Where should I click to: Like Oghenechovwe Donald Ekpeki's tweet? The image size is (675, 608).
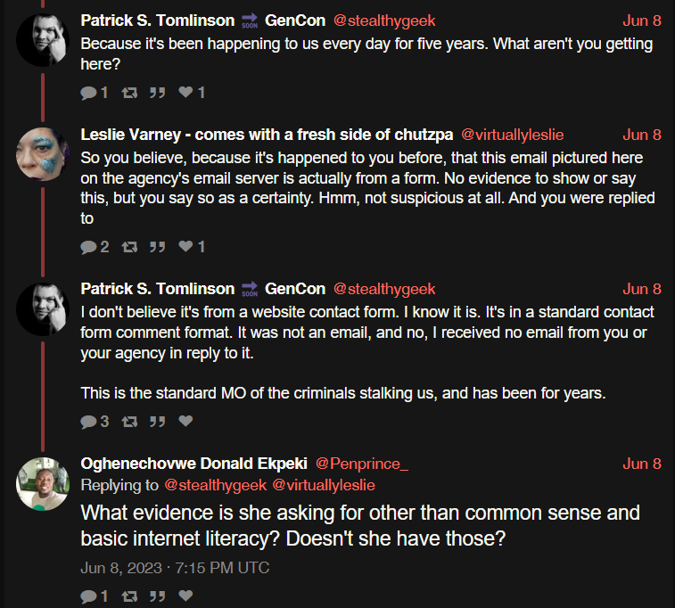pyautogui.click(x=185, y=596)
